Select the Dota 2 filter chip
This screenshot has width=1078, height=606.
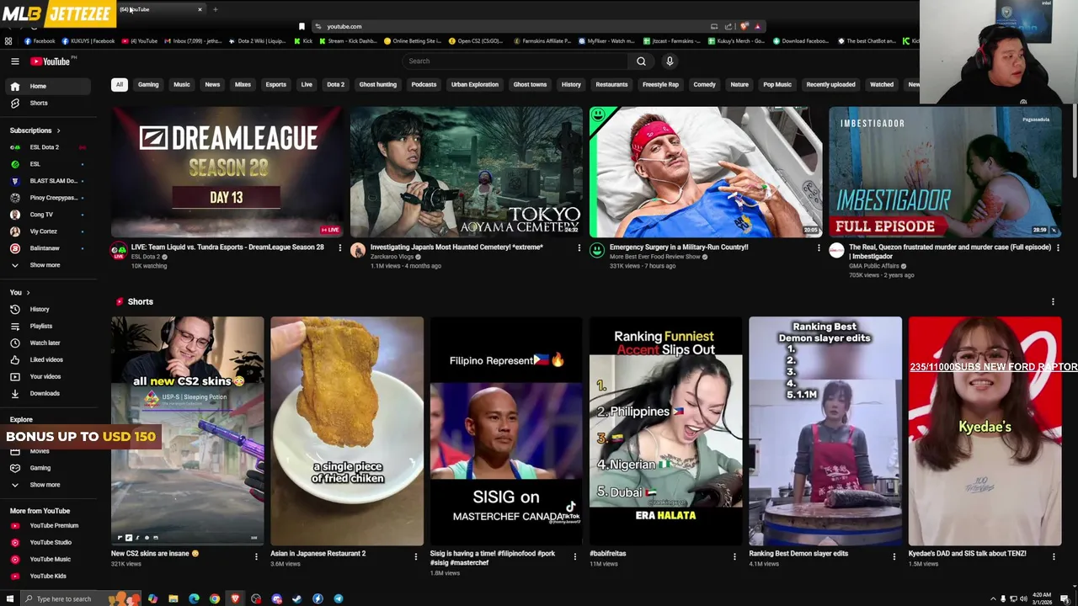336,84
